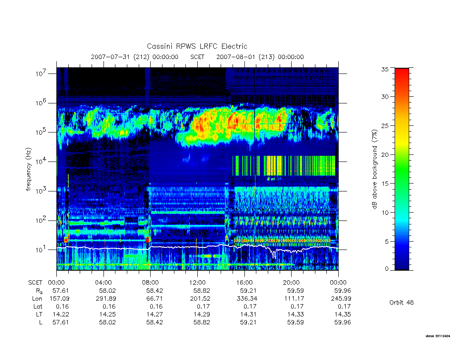Click the colorbar tick label '35'
Image resolution: width=451 pixels, height=338 pixels.
click(384, 69)
